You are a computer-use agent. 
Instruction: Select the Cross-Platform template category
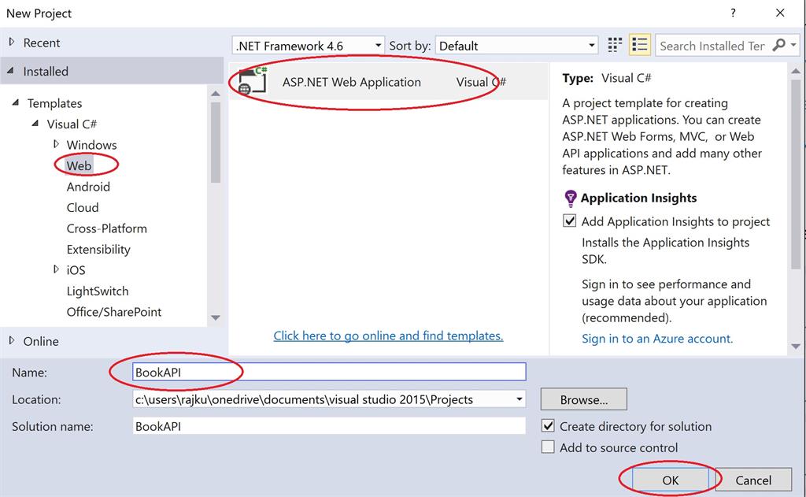107,228
